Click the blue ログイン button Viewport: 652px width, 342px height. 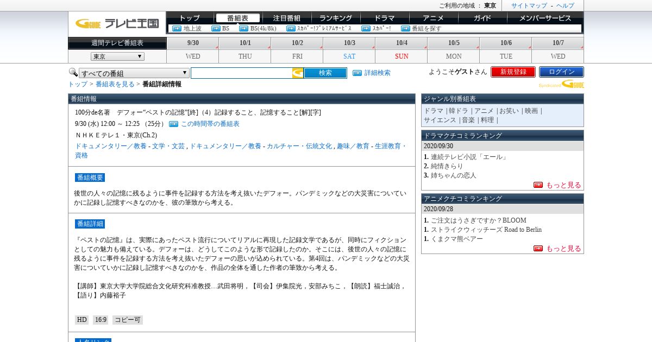coord(561,72)
